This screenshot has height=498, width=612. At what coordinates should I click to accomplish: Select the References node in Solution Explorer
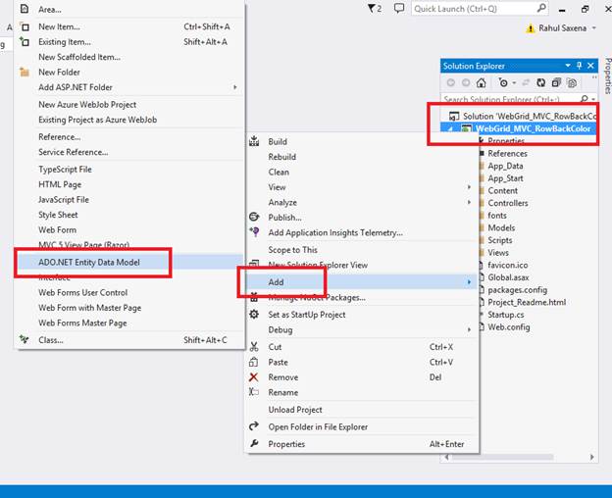(507, 153)
